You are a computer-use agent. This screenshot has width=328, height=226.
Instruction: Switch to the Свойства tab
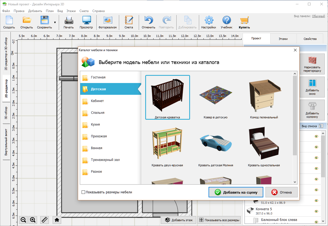[x=310, y=39]
